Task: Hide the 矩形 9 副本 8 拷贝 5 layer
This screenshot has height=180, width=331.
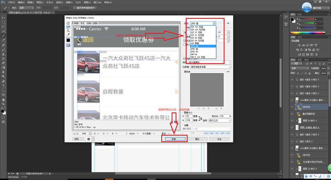Action: [292, 80]
